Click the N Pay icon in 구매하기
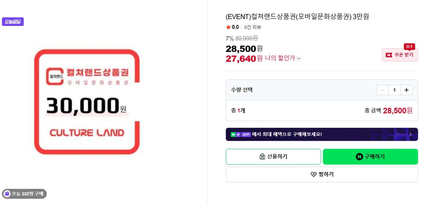The image size is (424, 204). pyautogui.click(x=359, y=157)
